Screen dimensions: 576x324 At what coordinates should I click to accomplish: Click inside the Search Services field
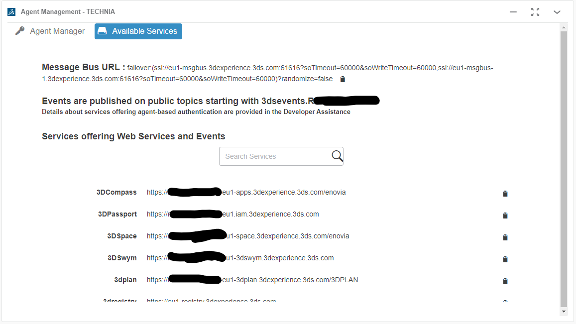click(x=274, y=156)
